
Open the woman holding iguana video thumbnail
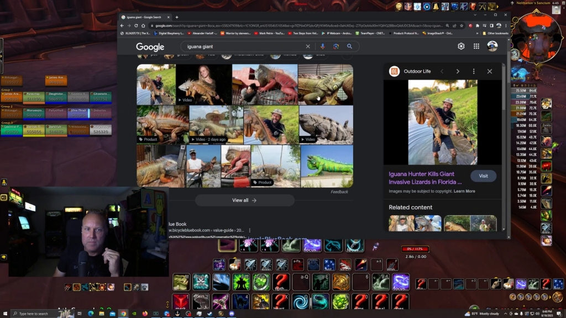pos(204,84)
